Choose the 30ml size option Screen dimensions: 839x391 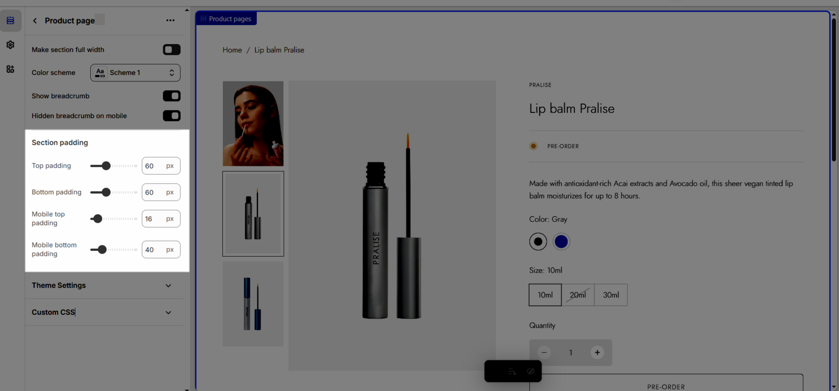(611, 295)
